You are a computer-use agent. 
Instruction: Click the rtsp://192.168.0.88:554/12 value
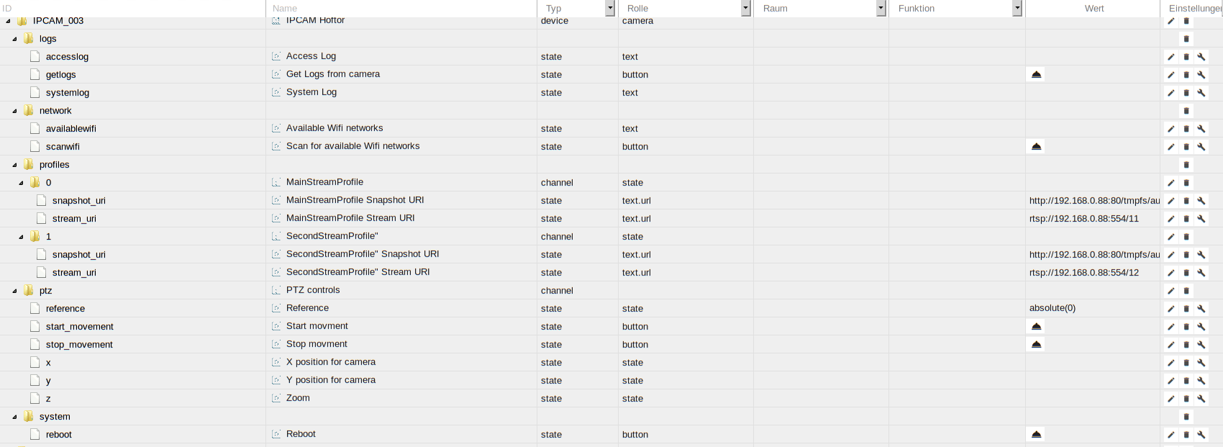coord(1083,273)
